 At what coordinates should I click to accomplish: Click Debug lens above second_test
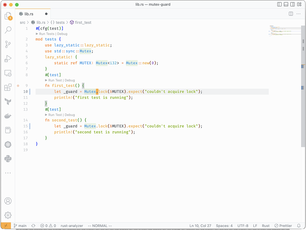(x=70, y=115)
